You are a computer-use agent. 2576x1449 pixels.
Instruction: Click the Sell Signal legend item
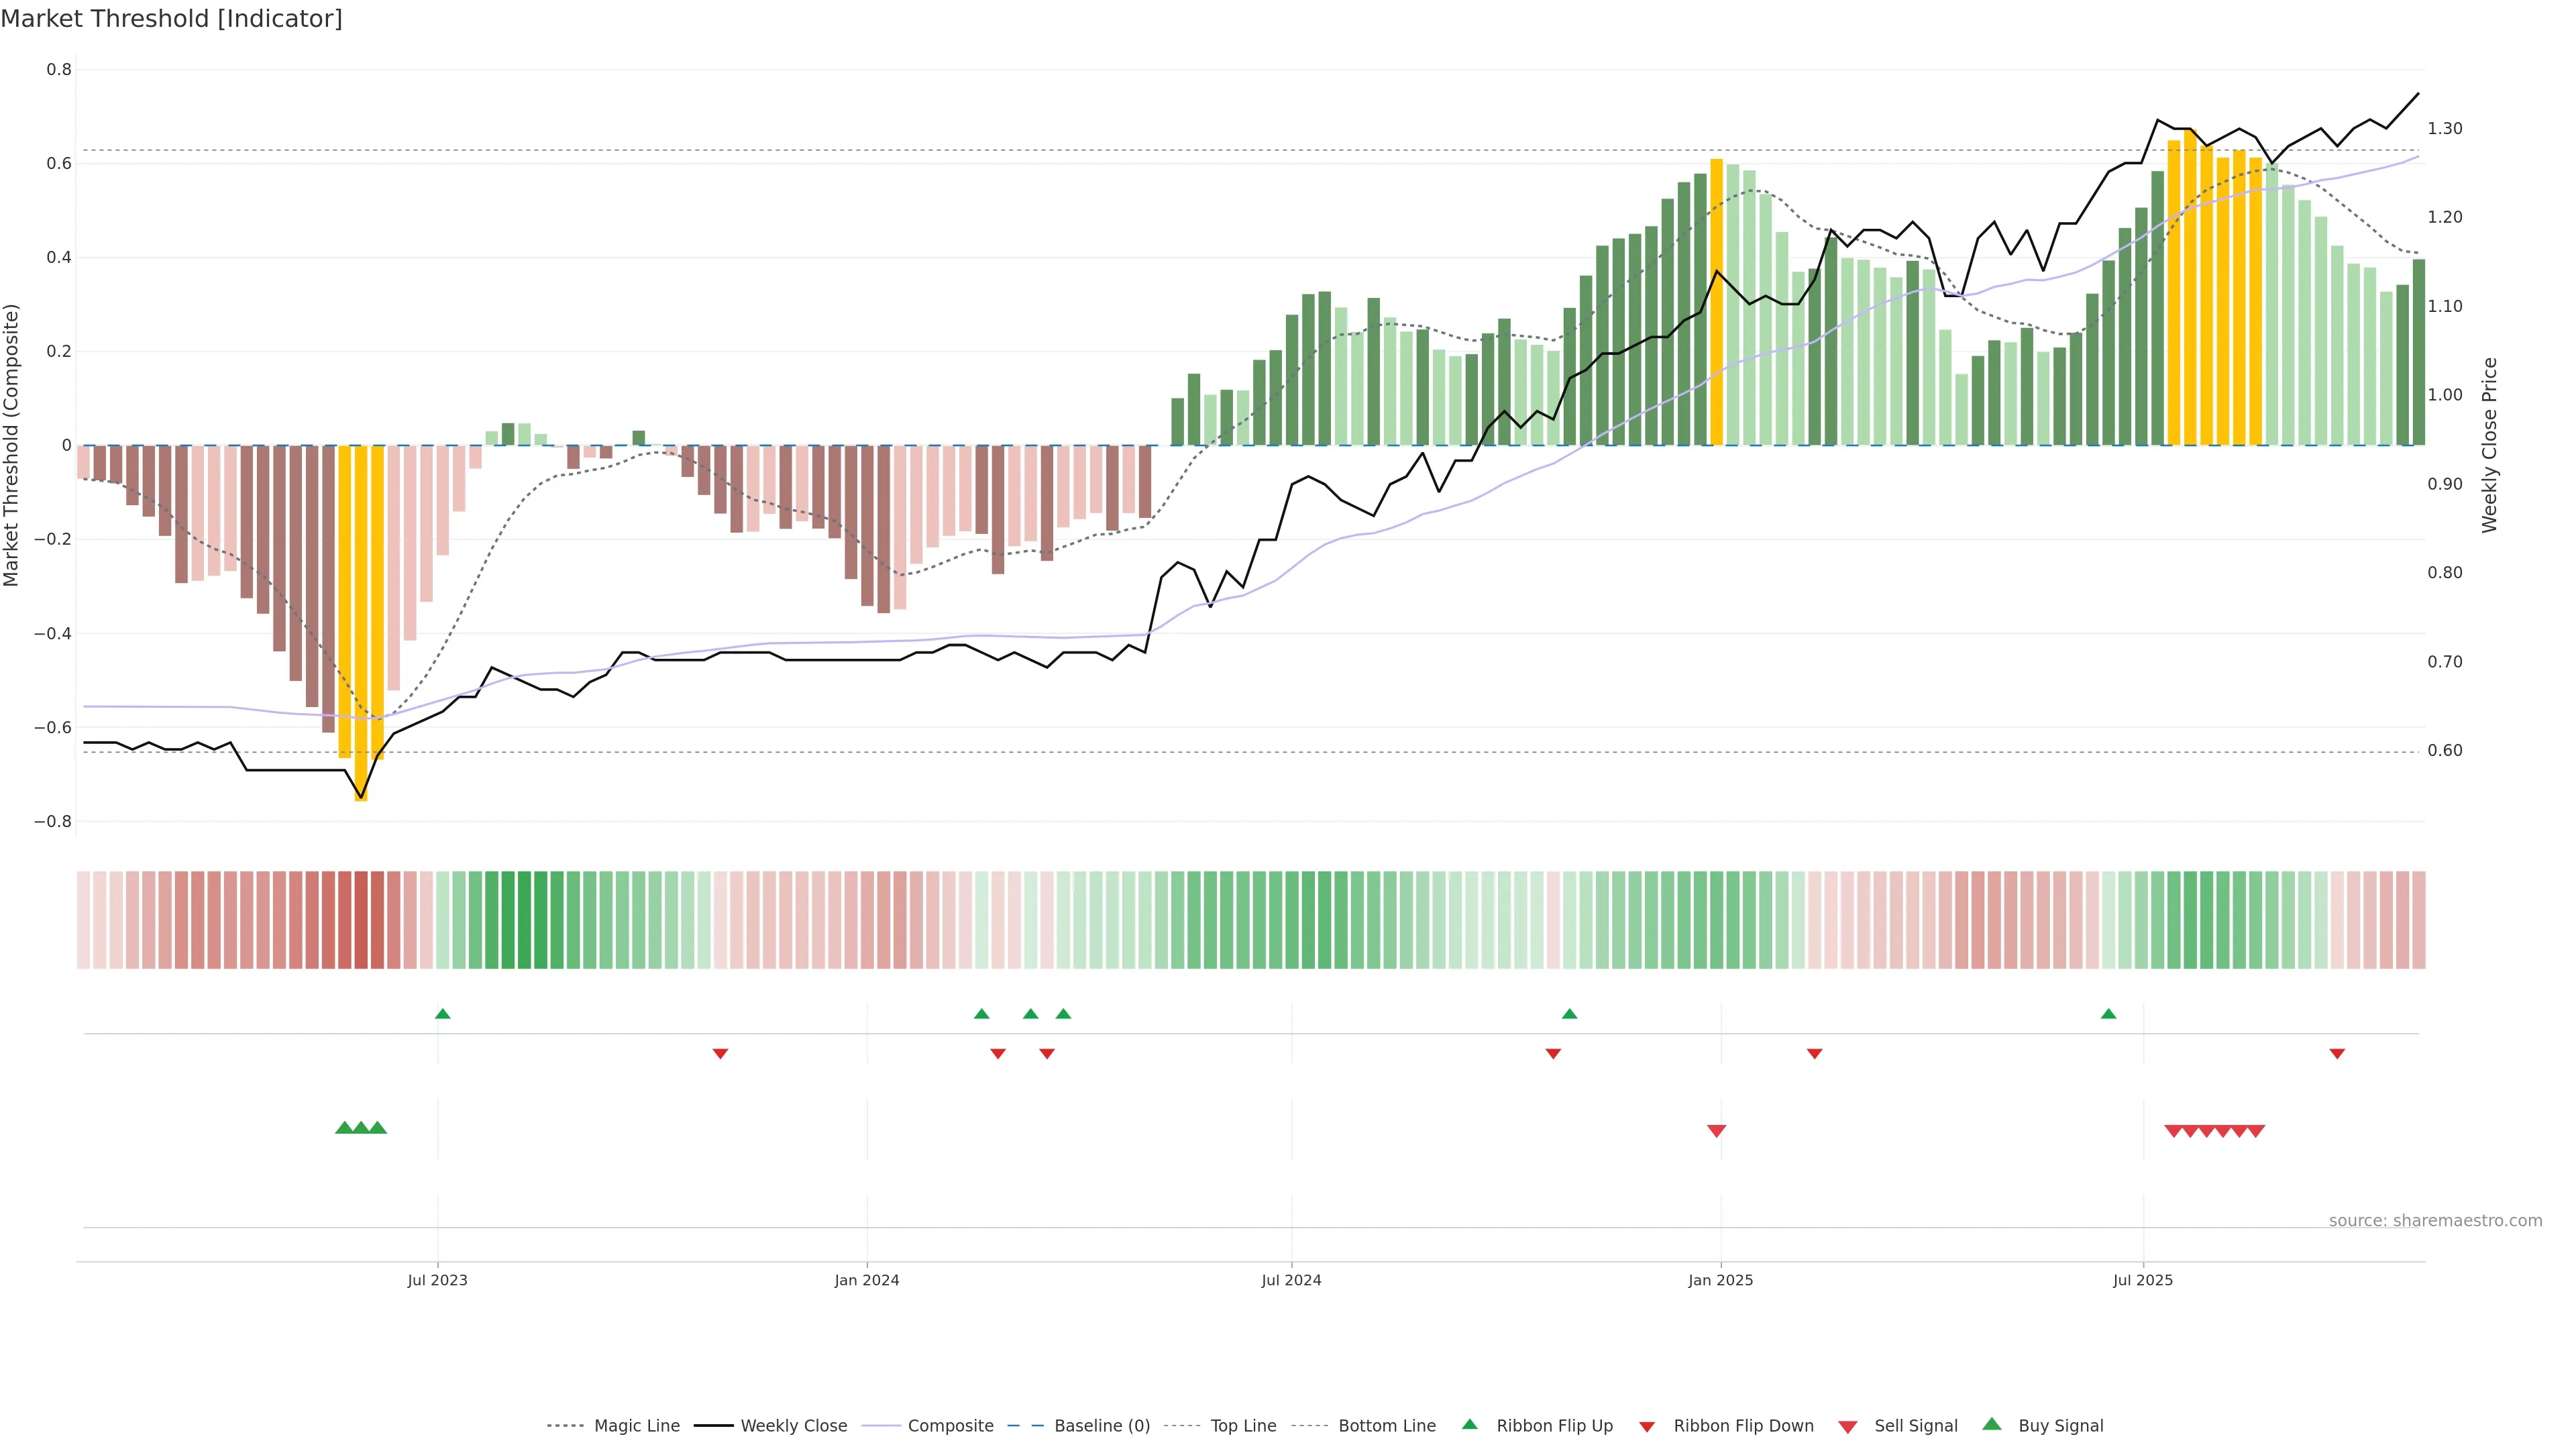[1915, 1426]
